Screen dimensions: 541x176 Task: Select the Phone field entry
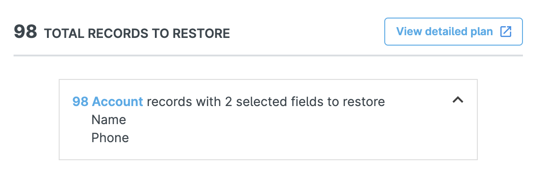pyautogui.click(x=110, y=138)
